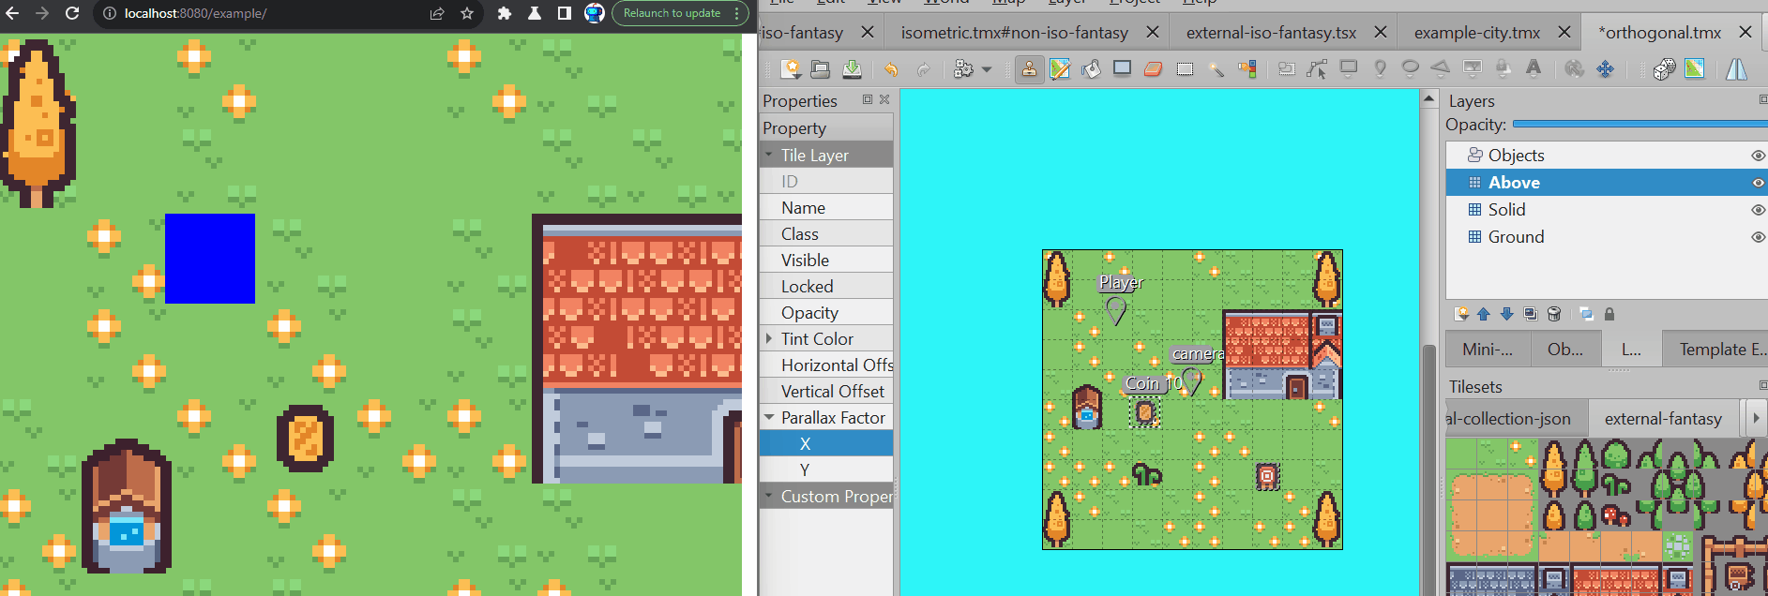Switch to the example-city.tmx tab
The image size is (1768, 596).
pos(1476,33)
